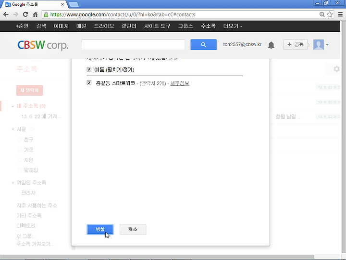Open 기타 주소록 in the sidebar
Image resolution: width=346 pixels, height=260 pixels.
pyautogui.click(x=29, y=216)
